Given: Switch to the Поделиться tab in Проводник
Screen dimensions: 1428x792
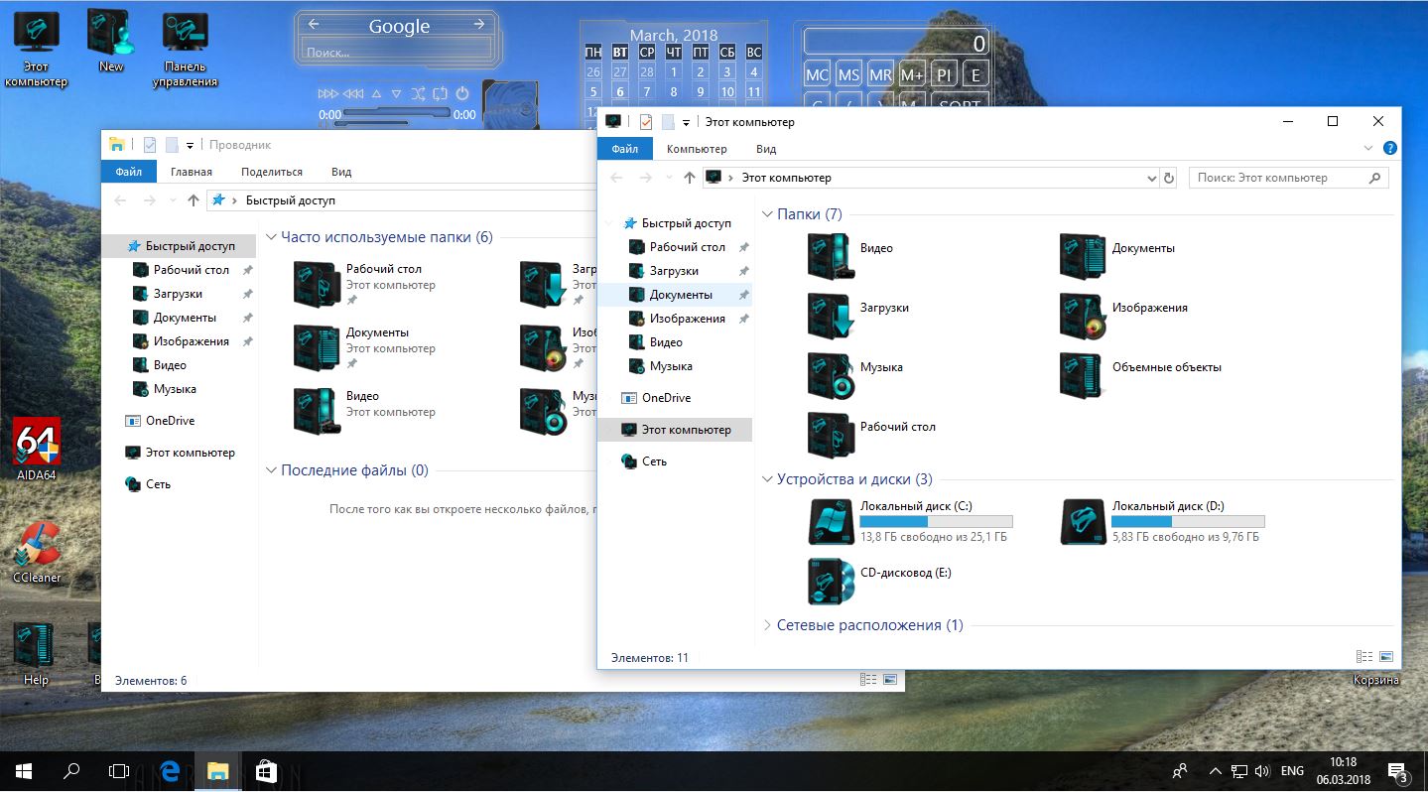Looking at the screenshot, I should pyautogui.click(x=272, y=172).
